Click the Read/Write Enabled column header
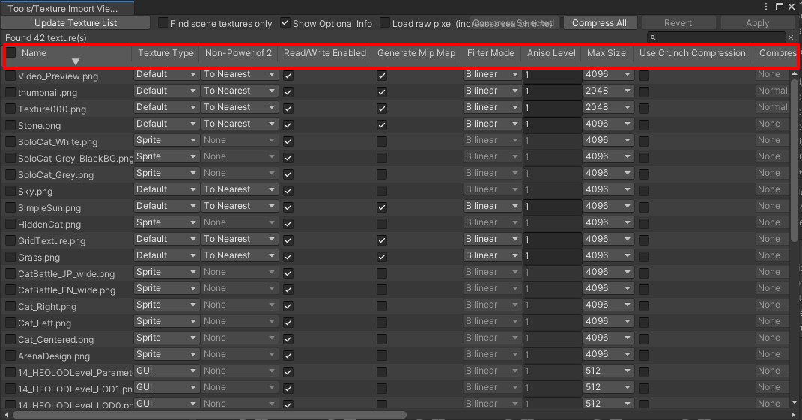 (325, 53)
